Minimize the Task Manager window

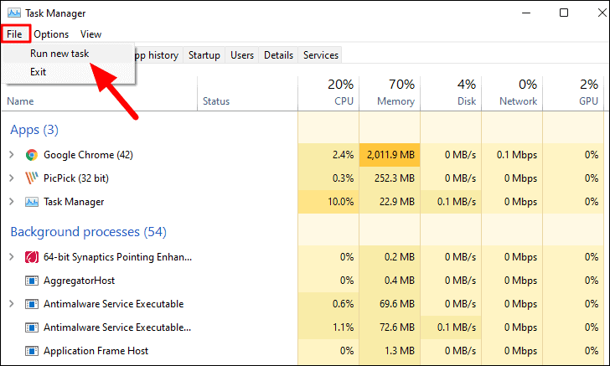click(x=526, y=13)
